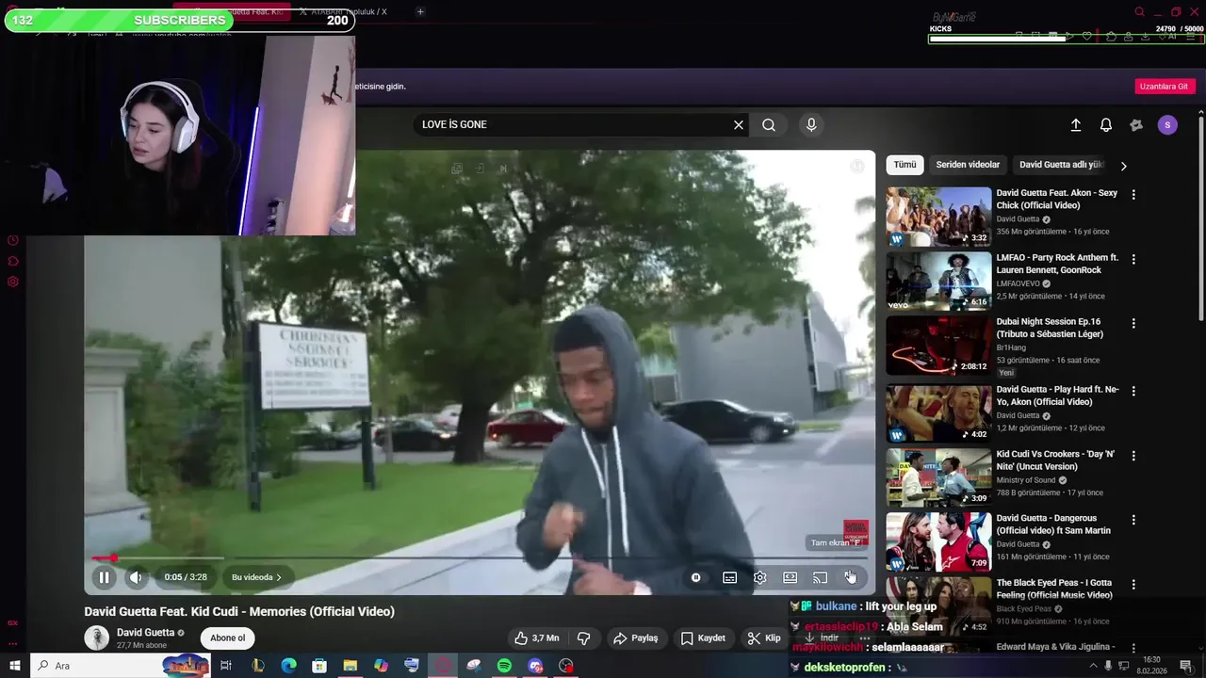This screenshot has width=1206, height=678.
Task: Open League of Legends from the taskbar
Action: [x=258, y=666]
